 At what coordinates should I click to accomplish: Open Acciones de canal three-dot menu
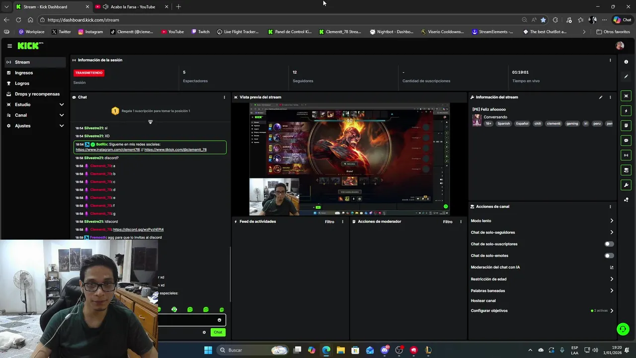[610, 207]
